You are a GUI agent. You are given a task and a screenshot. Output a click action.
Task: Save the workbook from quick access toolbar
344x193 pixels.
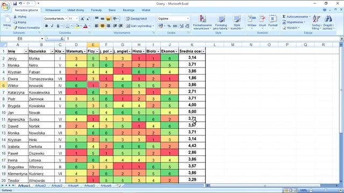[15, 4]
